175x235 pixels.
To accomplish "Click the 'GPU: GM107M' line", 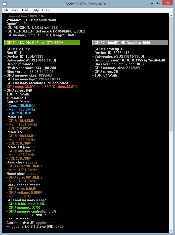I will [17, 49].
